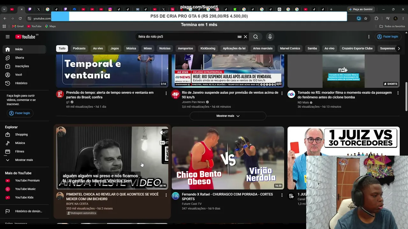The image size is (408, 229).
Task: Clear the search query with the X
Action: click(x=245, y=37)
